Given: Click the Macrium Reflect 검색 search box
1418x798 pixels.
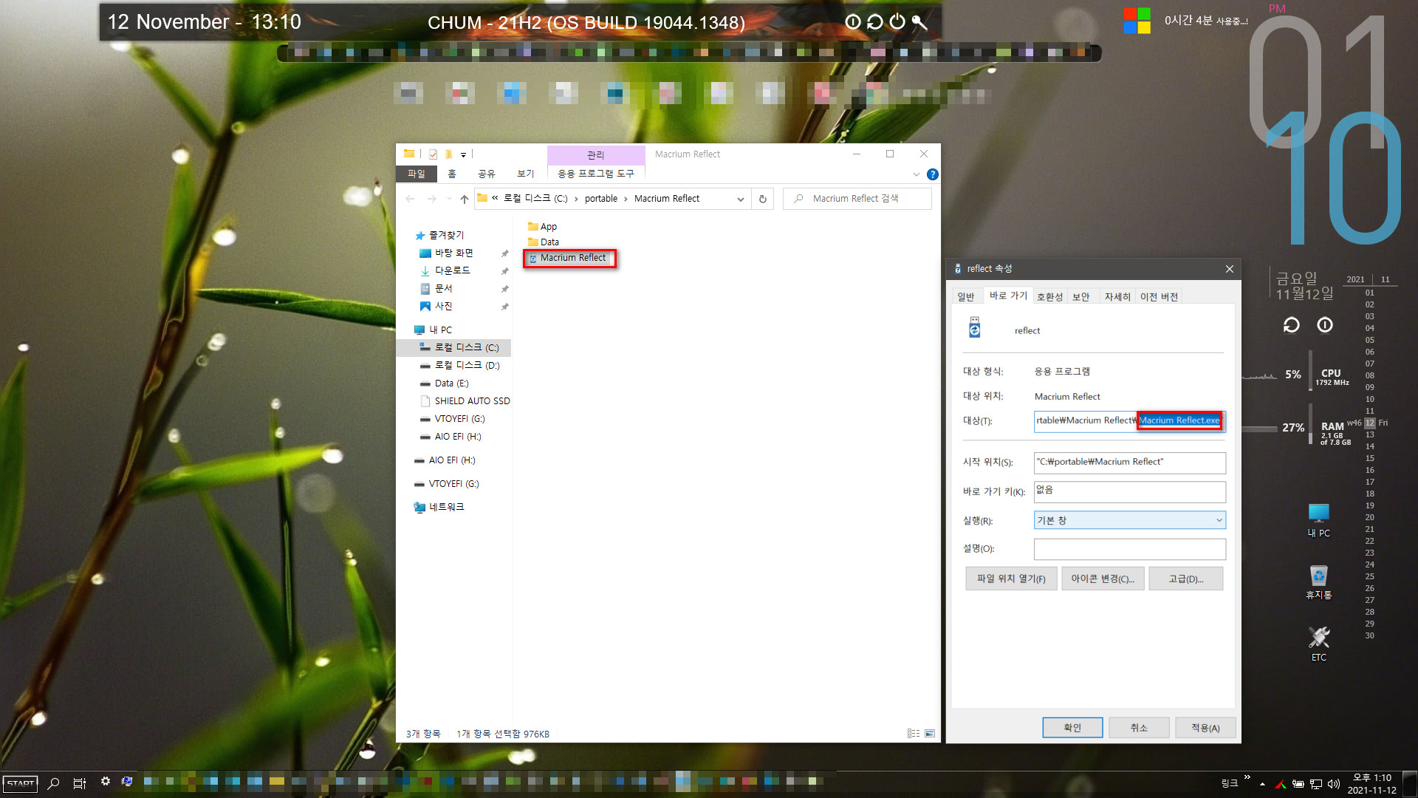Looking at the screenshot, I should click(857, 199).
